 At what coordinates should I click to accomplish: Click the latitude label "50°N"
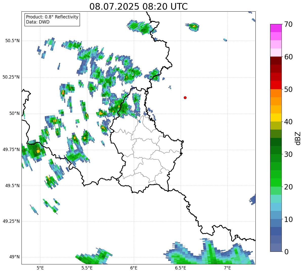[14, 113]
